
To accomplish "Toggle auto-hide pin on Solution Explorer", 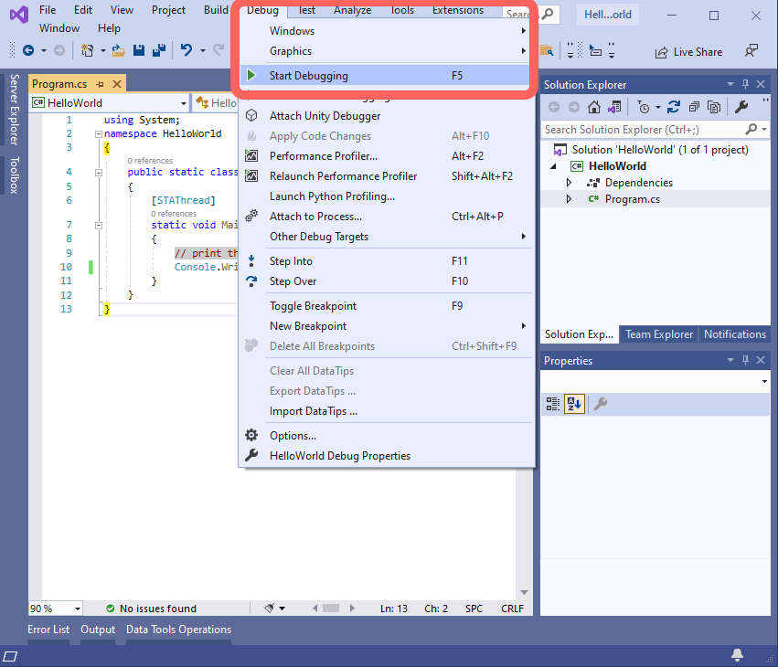I will 745,84.
